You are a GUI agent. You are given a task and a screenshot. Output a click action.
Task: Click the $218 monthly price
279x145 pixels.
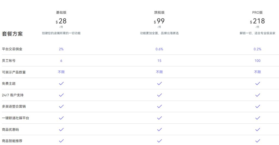(x=257, y=21)
